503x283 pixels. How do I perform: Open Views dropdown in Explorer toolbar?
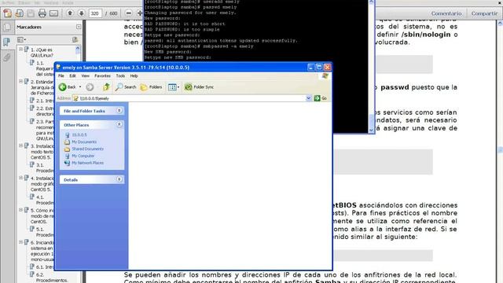click(x=174, y=87)
